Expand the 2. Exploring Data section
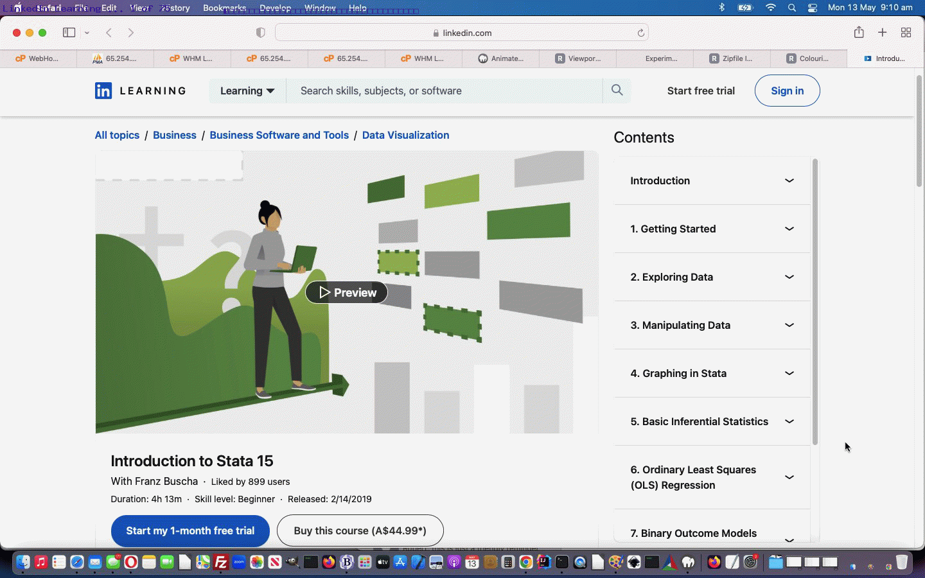Viewport: 925px width, 578px height. pos(712,277)
